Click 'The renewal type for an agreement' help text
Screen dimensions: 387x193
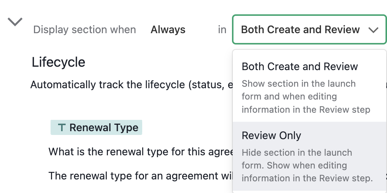(x=141, y=176)
